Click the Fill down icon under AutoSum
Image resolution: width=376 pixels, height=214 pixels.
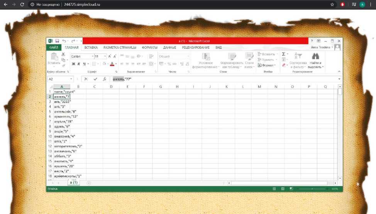pyautogui.click(x=284, y=59)
